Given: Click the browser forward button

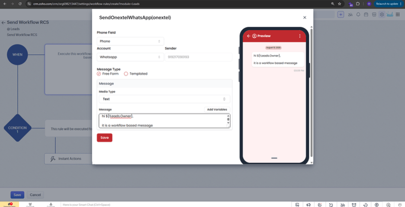Looking at the screenshot, I should click(x=12, y=4).
